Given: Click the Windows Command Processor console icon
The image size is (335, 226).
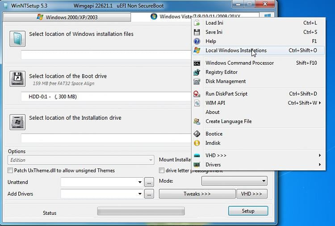Looking at the screenshot, I should [x=197, y=63].
